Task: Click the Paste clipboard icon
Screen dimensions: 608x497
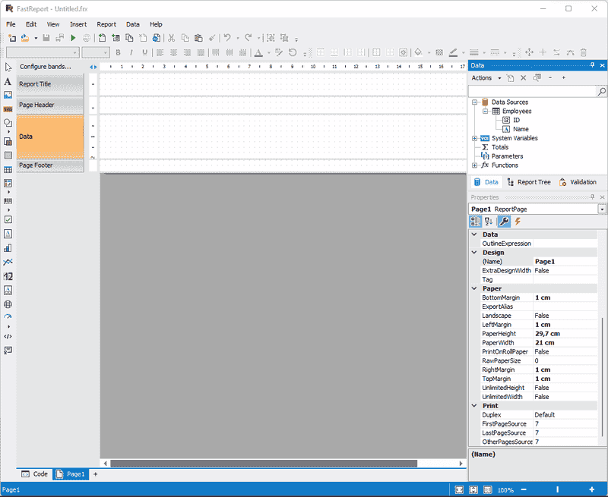Action: pos(198,38)
